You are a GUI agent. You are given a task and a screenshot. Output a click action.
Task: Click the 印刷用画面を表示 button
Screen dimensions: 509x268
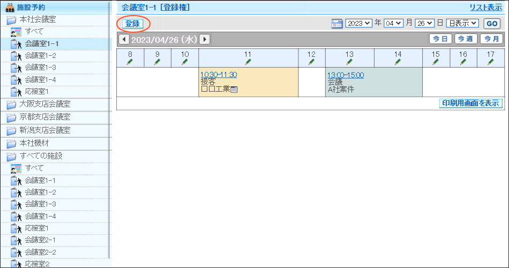click(470, 103)
